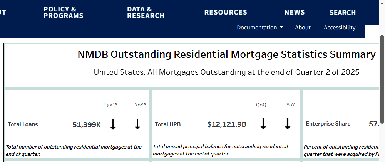This screenshot has height=162, width=385.
Task: Click the YoY header above Total UPB
Action: [291, 105]
